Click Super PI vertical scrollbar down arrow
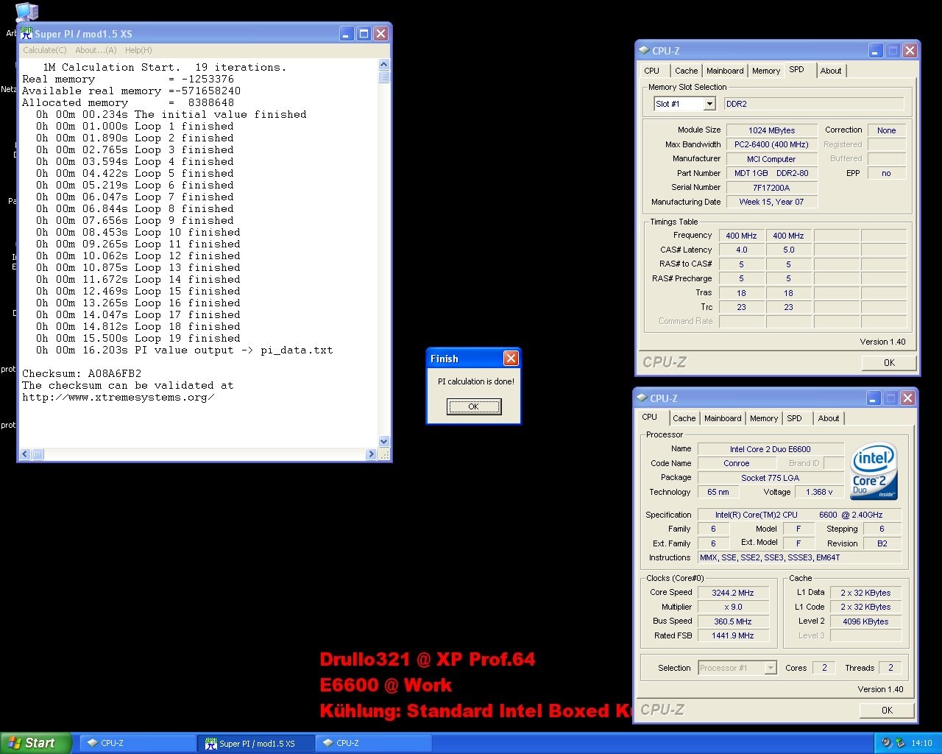942x754 pixels. pos(383,442)
